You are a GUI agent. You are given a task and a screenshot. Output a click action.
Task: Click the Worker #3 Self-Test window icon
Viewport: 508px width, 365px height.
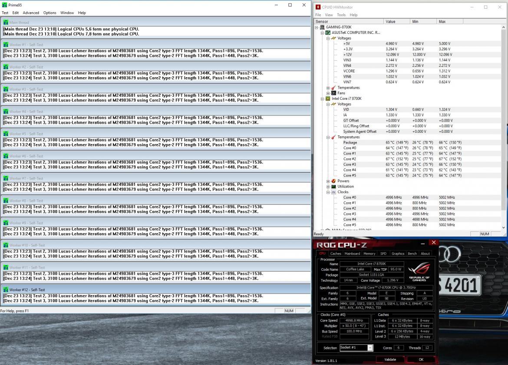[x=6, y=89]
